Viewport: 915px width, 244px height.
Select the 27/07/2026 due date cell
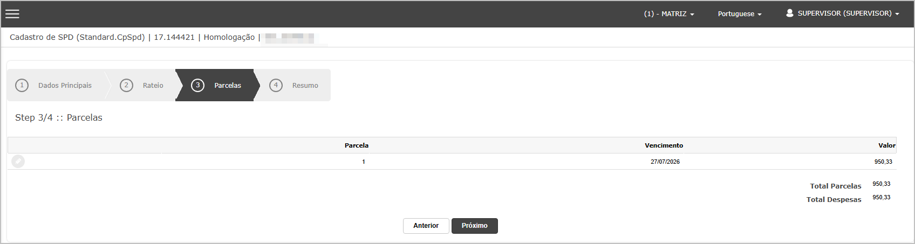665,162
